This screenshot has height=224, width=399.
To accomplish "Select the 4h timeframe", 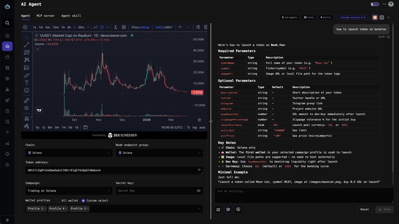I will [x=69, y=27].
